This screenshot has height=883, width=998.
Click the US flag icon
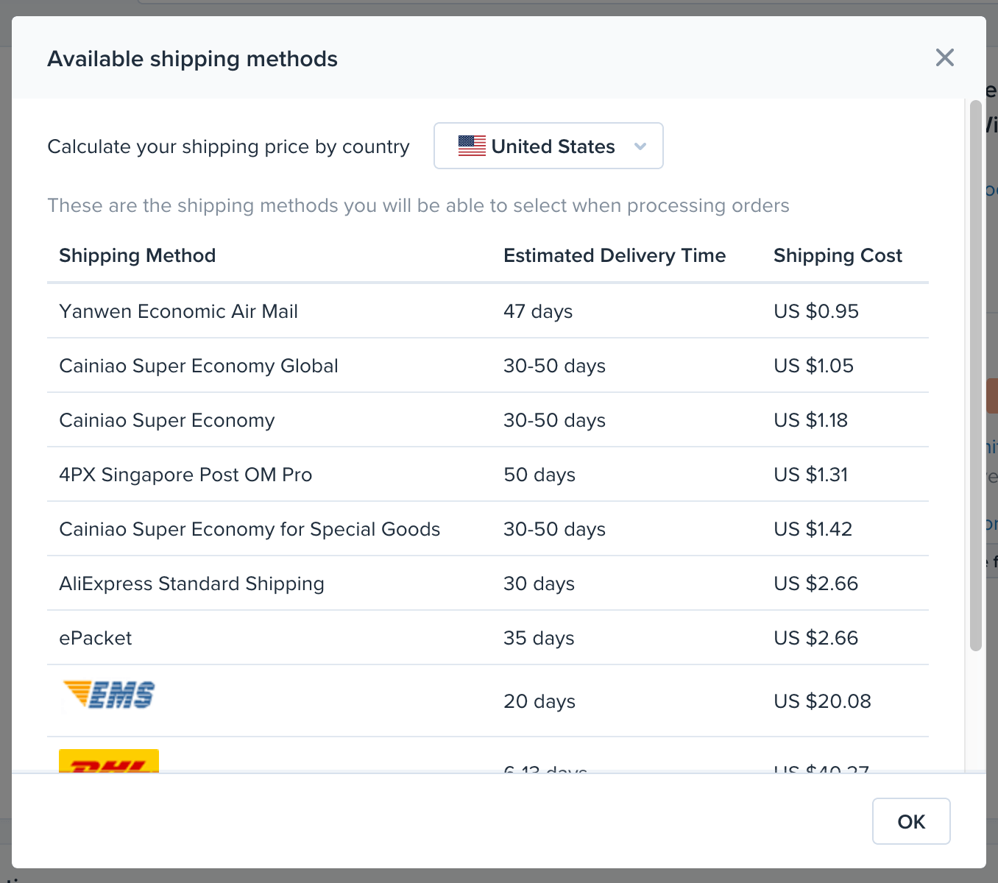[472, 146]
